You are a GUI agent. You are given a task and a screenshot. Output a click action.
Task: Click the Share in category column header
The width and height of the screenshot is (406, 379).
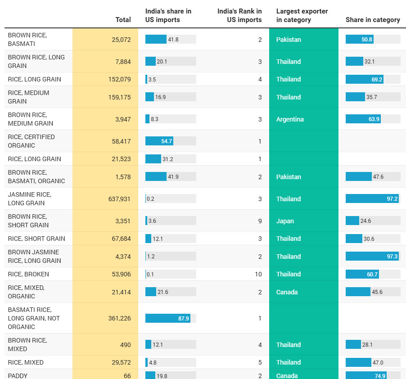pos(373,20)
